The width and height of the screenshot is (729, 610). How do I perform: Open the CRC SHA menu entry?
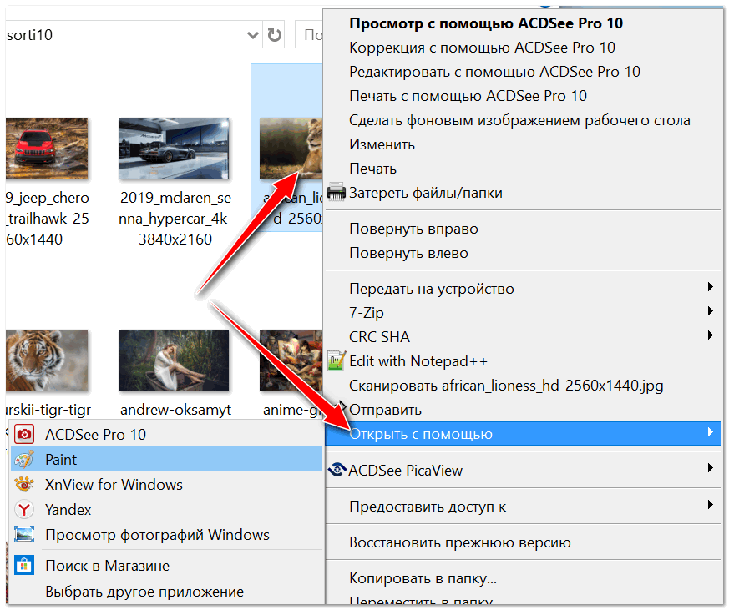379,337
